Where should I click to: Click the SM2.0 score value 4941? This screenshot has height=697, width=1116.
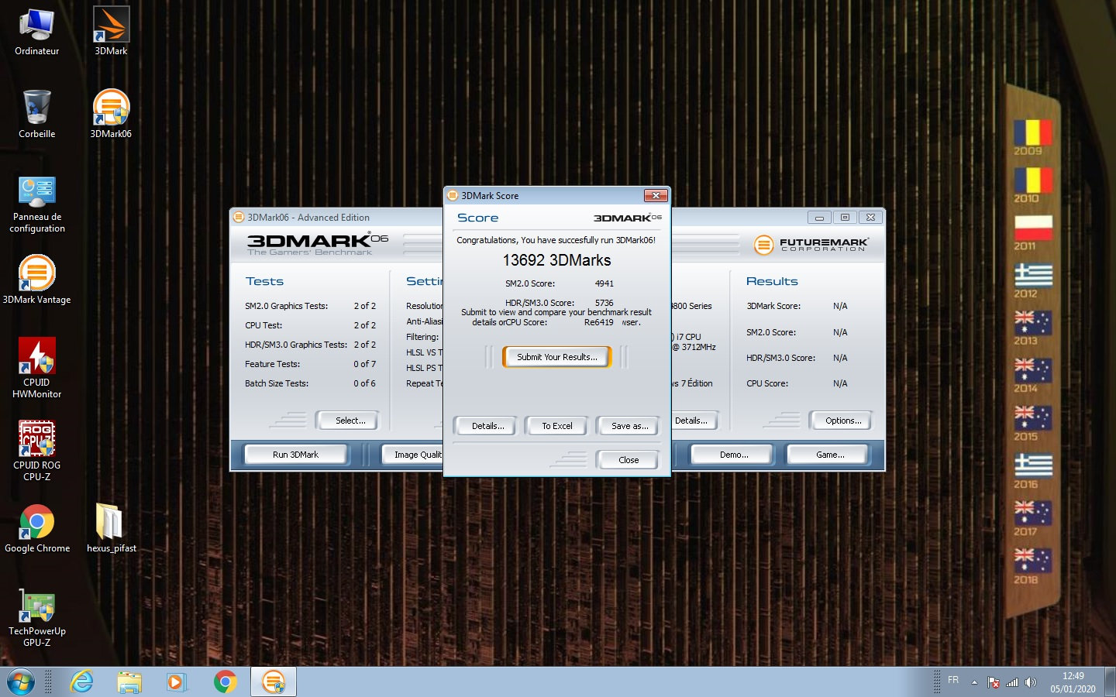(604, 283)
